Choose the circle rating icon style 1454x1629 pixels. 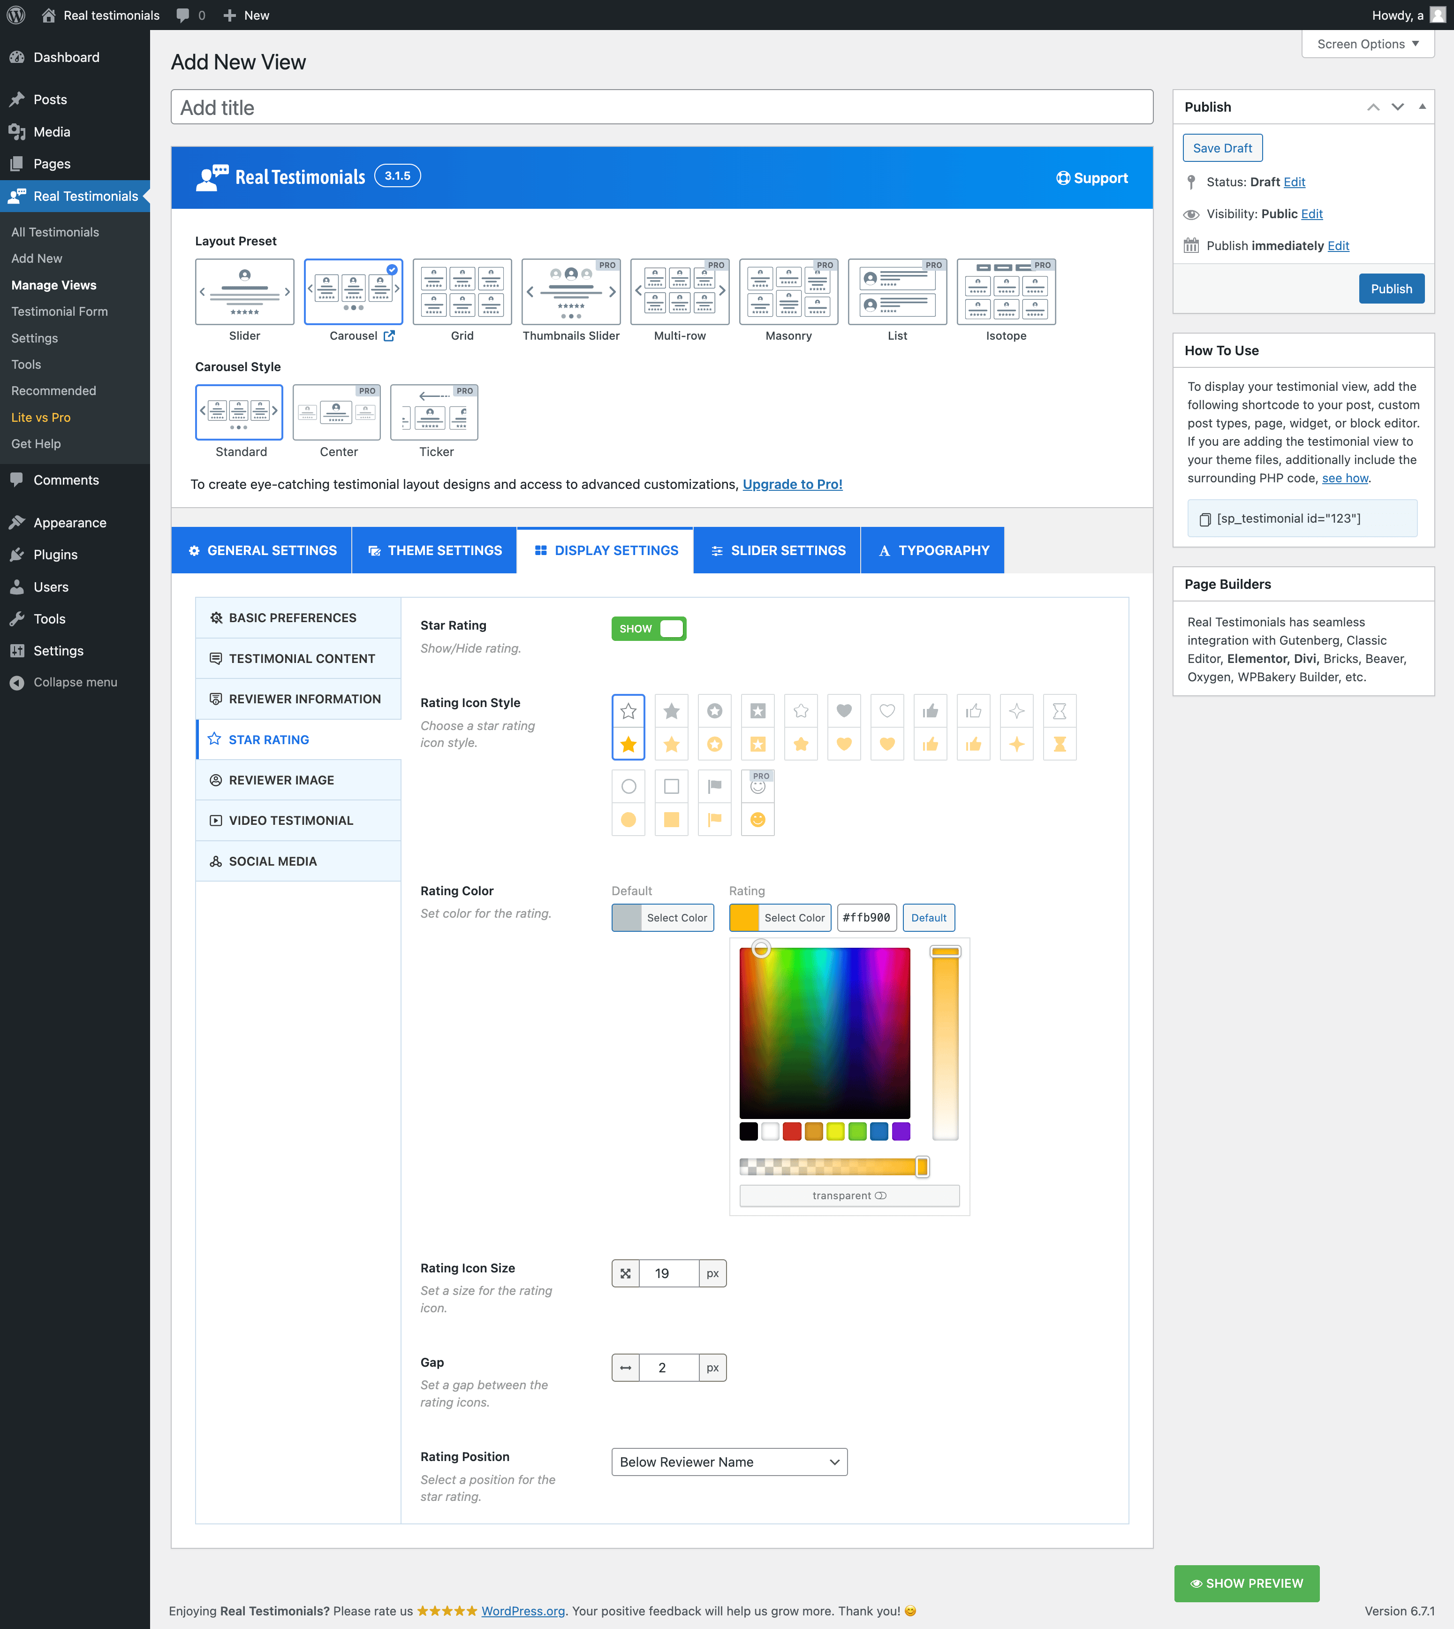[x=628, y=802]
